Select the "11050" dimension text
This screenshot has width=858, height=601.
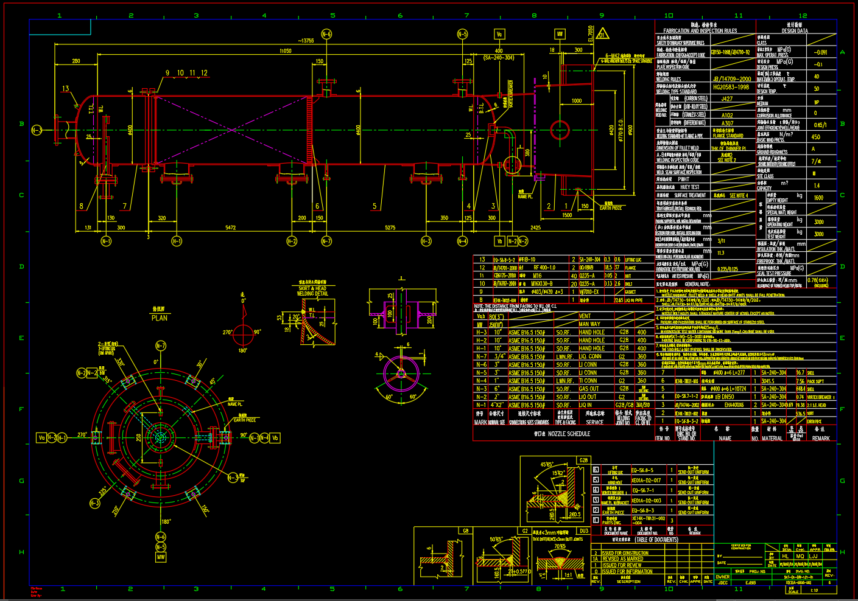tap(285, 51)
